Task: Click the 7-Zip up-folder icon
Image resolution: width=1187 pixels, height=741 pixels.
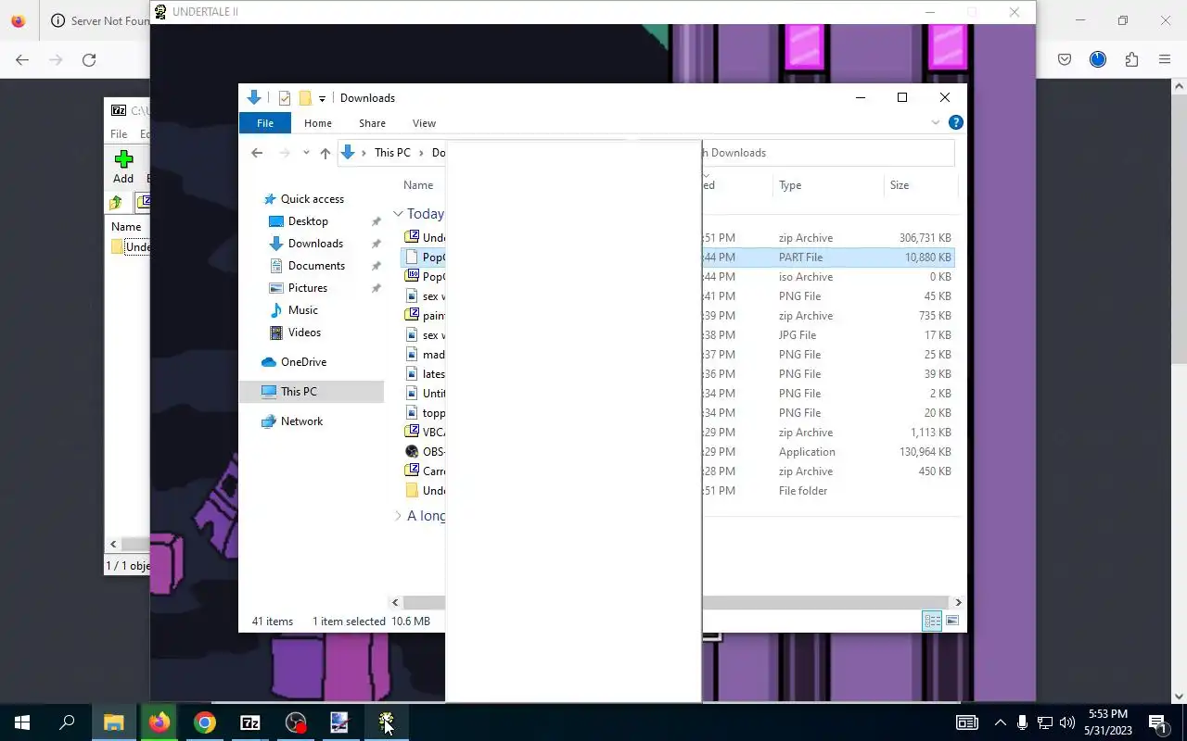Action: [116, 203]
